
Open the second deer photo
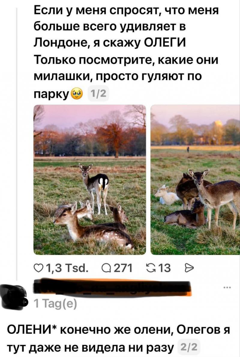(x=195, y=180)
